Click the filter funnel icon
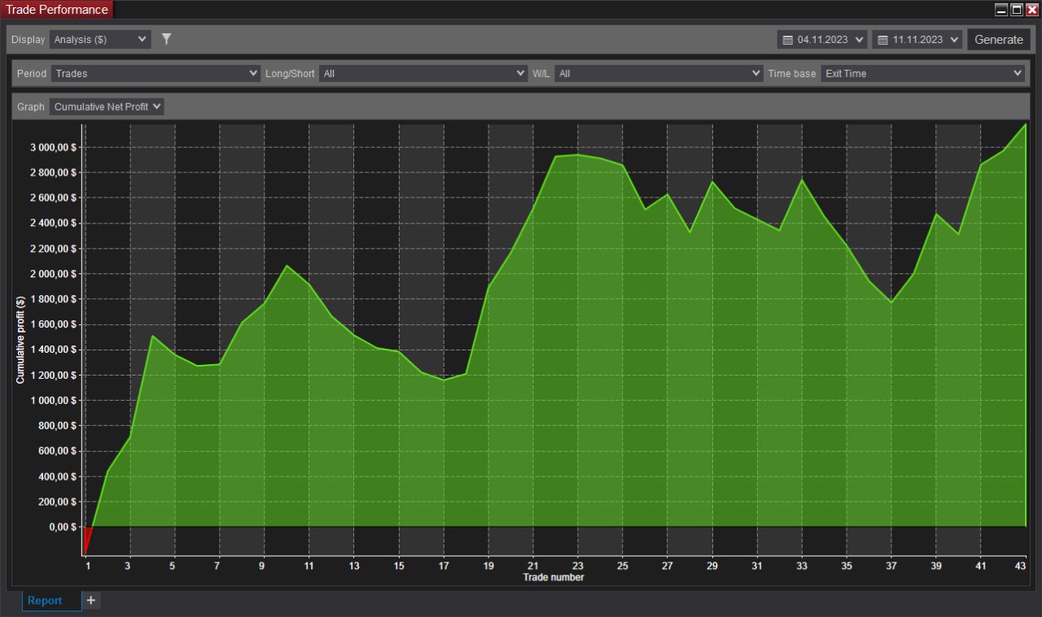This screenshot has width=1042, height=617. click(166, 39)
